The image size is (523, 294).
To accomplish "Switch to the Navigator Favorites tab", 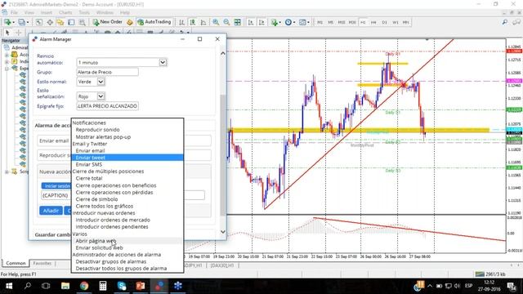I will [42, 263].
